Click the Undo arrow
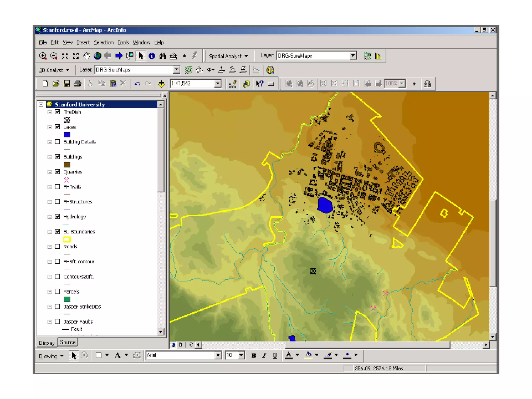The image size is (532, 399). 137,84
